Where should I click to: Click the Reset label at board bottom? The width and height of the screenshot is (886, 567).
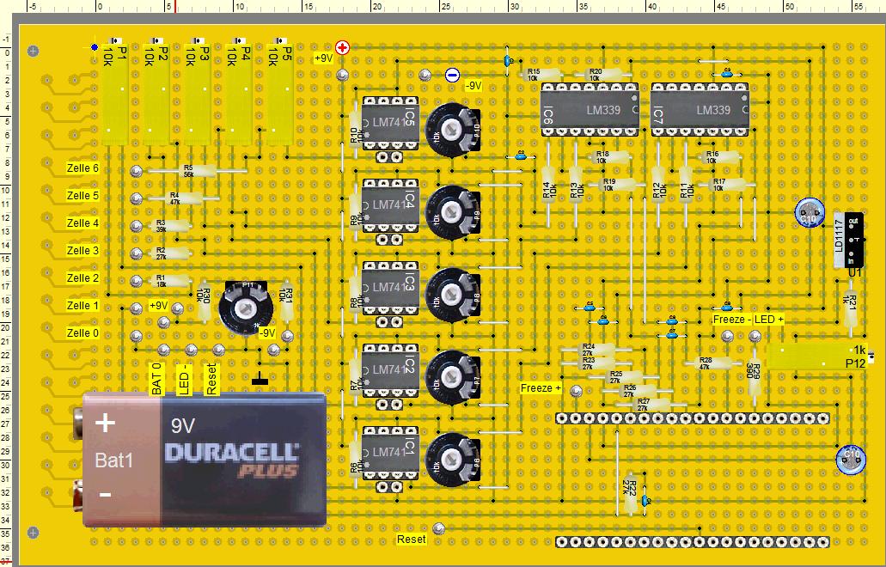click(411, 540)
